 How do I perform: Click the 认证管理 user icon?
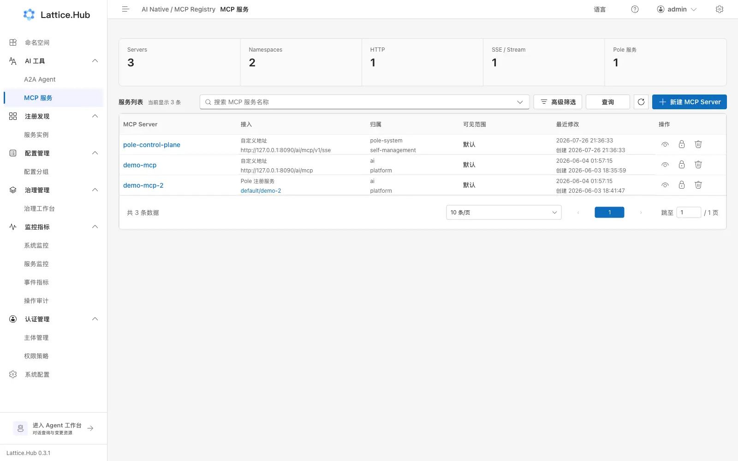coord(13,319)
